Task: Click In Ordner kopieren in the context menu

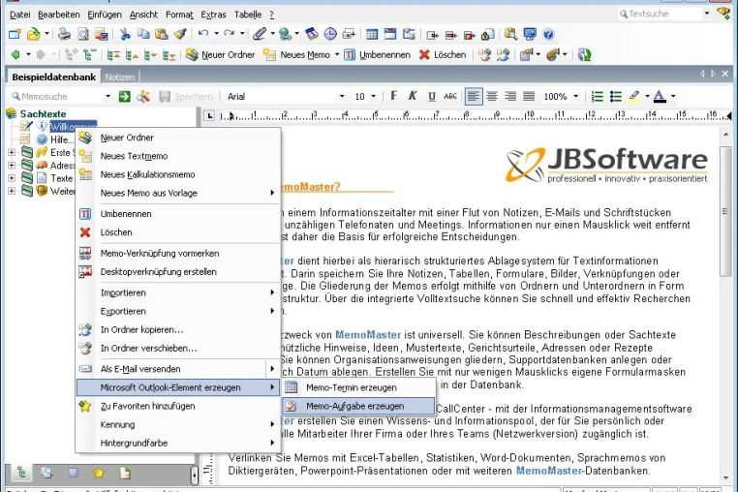Action: click(x=178, y=329)
